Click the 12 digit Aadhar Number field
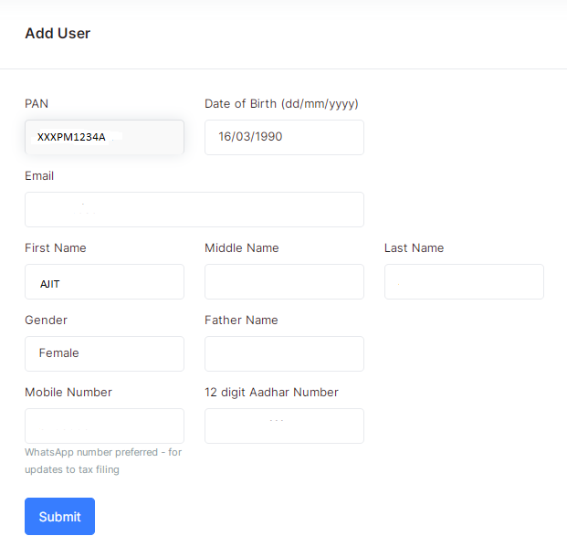 tap(284, 426)
